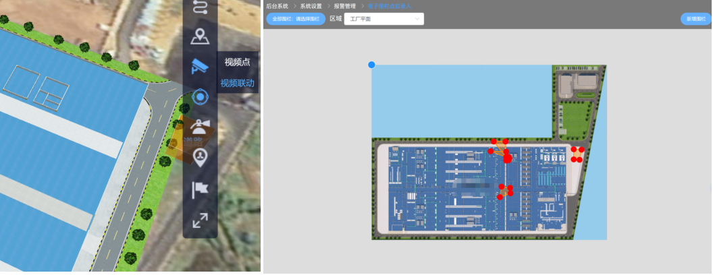Click the route path icon in sidebar
Screen dimensions: 713x275
[x=200, y=7]
